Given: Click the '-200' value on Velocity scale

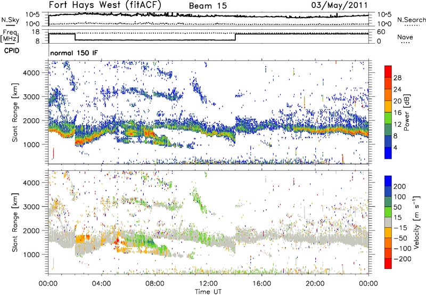Looking at the screenshot, I should [x=403, y=259].
